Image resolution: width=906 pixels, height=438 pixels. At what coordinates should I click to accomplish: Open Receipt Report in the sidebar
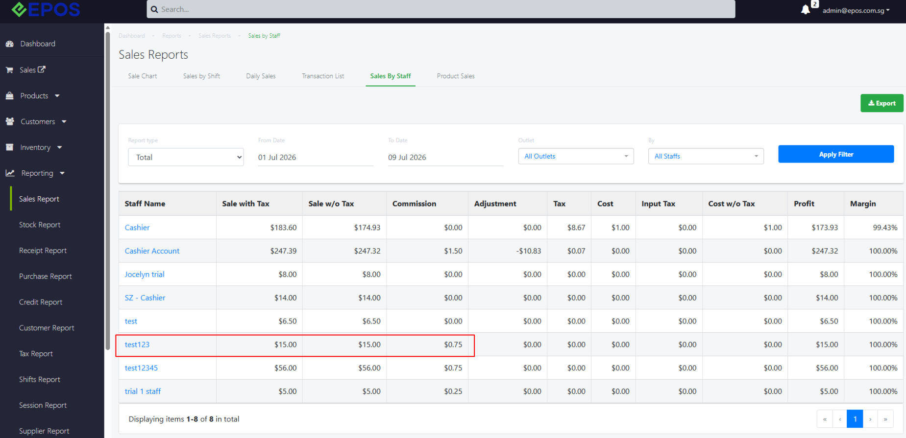43,251
